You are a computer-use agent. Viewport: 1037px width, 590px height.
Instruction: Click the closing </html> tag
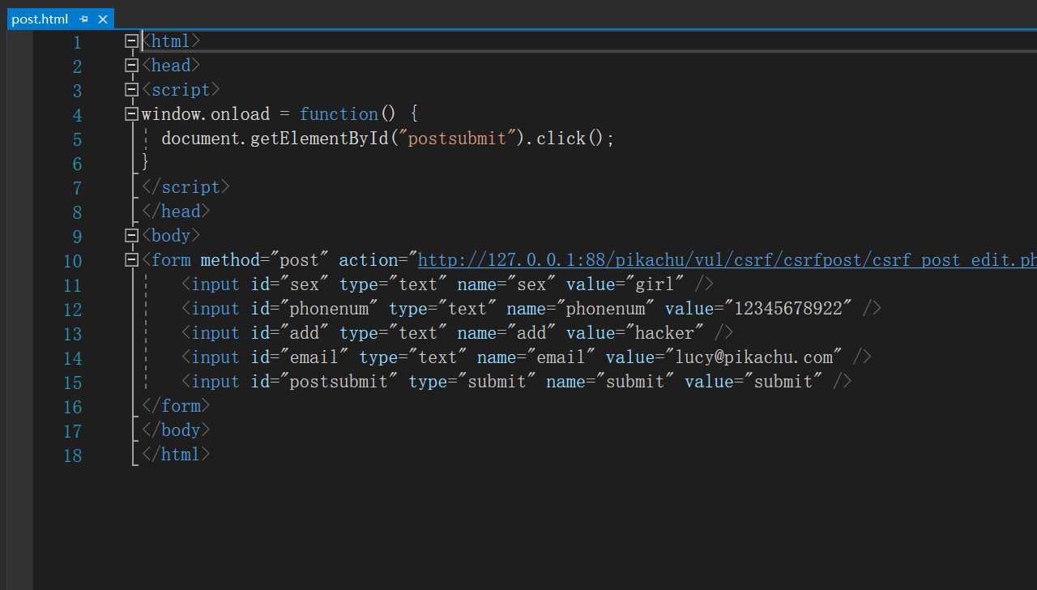(x=176, y=454)
